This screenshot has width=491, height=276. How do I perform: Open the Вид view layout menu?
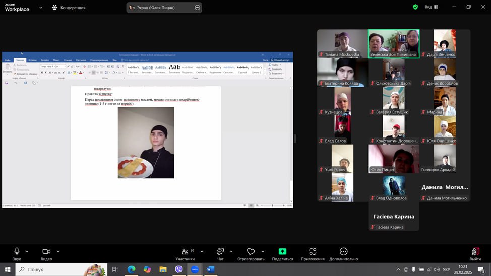coord(431,7)
